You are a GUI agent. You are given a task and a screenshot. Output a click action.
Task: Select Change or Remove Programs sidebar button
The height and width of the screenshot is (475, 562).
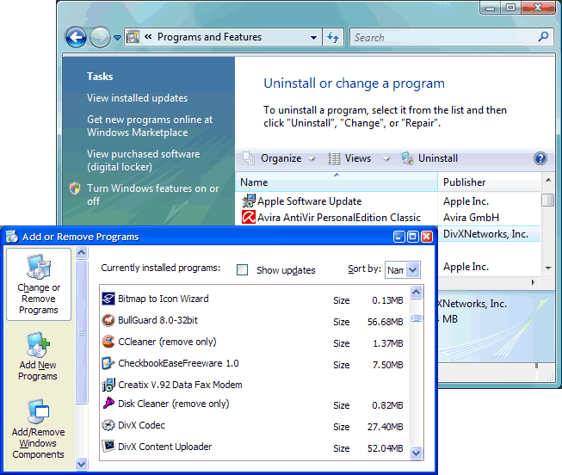(39, 284)
